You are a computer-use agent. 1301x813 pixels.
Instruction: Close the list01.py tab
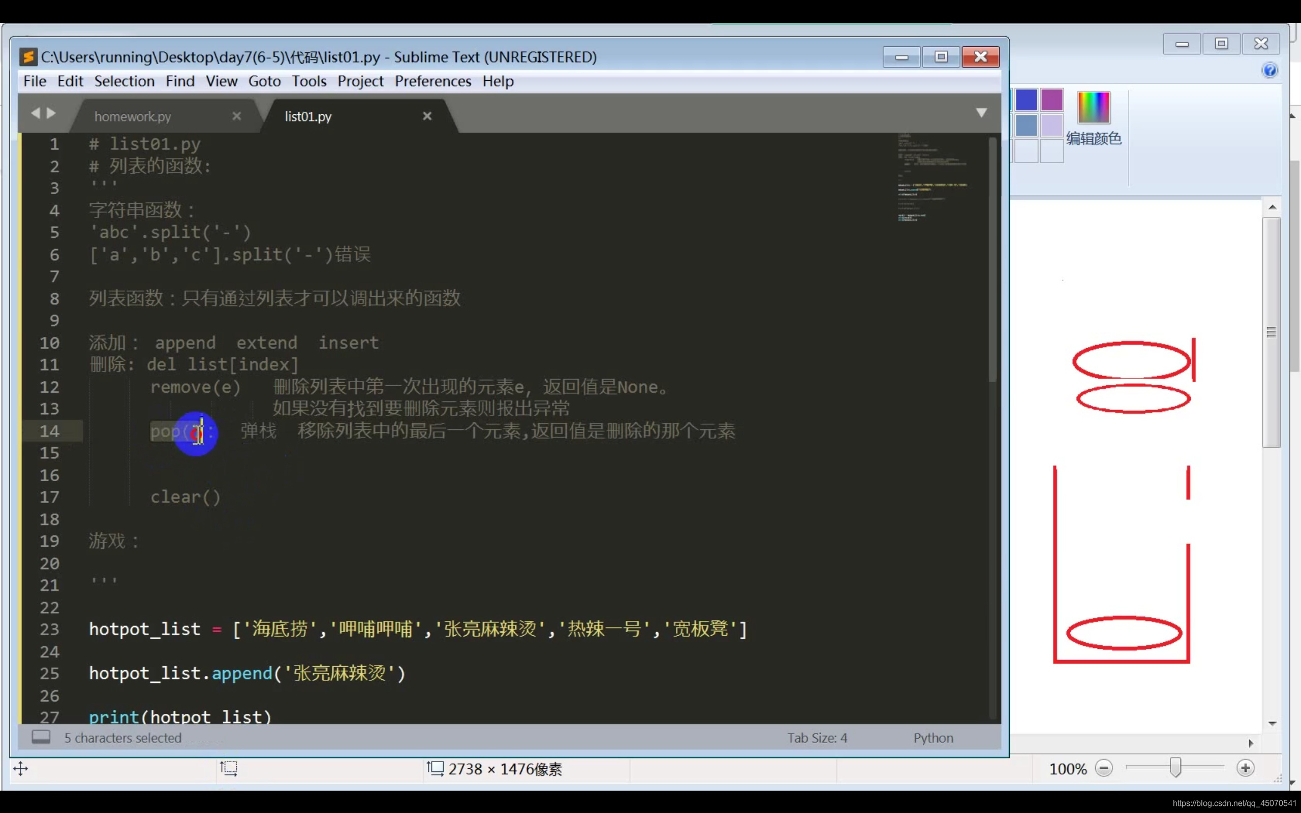click(427, 116)
